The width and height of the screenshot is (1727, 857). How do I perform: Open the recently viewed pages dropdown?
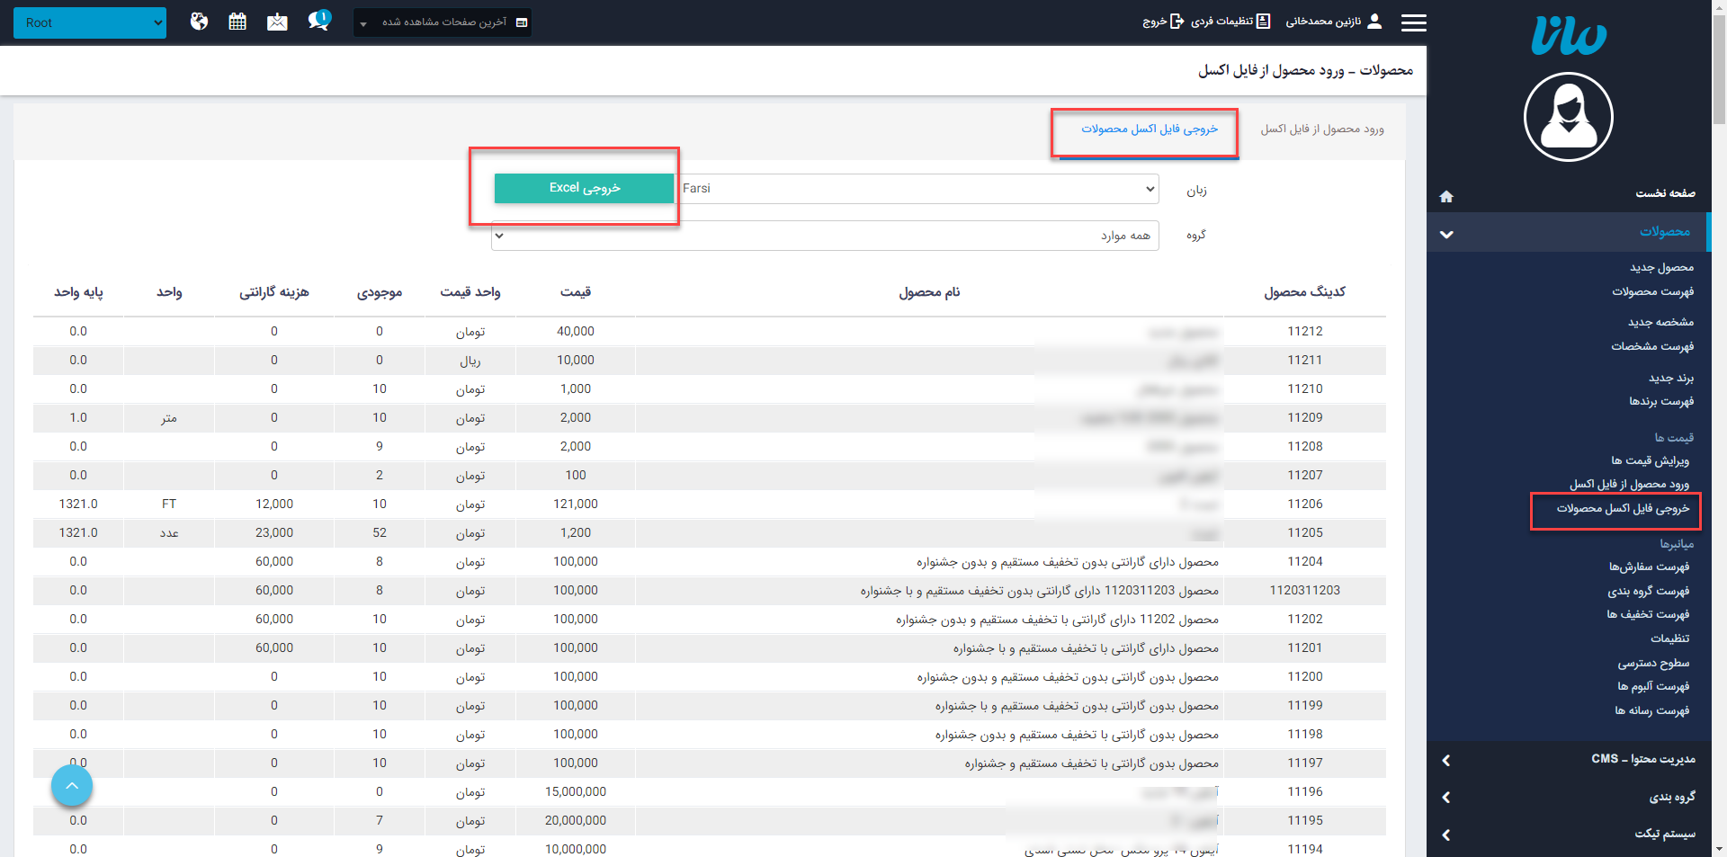pos(443,22)
